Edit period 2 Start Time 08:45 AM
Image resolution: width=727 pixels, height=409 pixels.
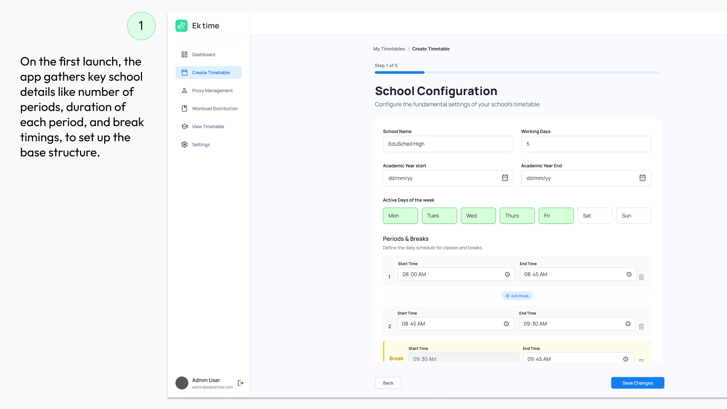pos(456,324)
